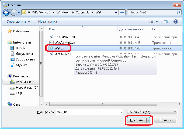Viewport: 184px width, 129px height.
Task: Create a folder with Новая папка
Action: (x=47, y=21)
